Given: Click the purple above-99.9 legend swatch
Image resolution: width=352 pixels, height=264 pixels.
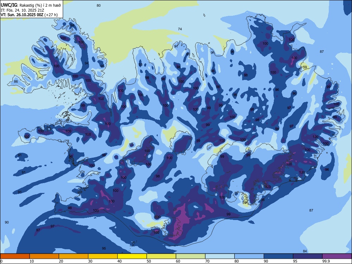Looking at the screenshot, I should (337, 256).
